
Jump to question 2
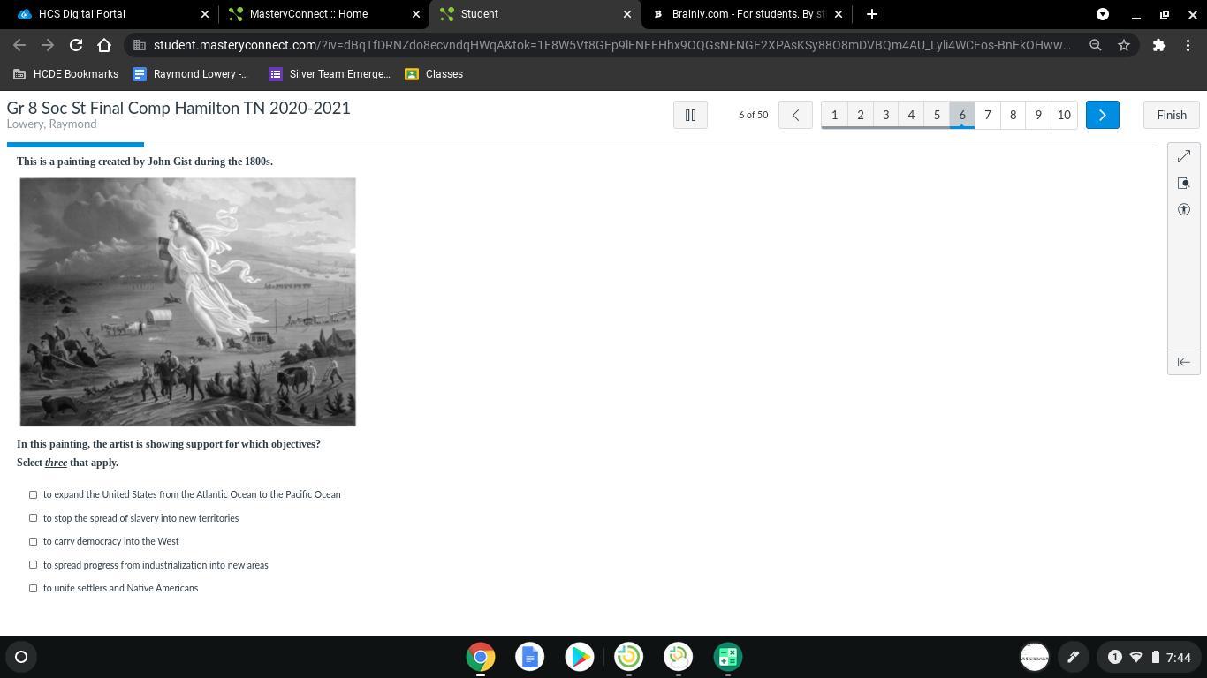(x=860, y=115)
